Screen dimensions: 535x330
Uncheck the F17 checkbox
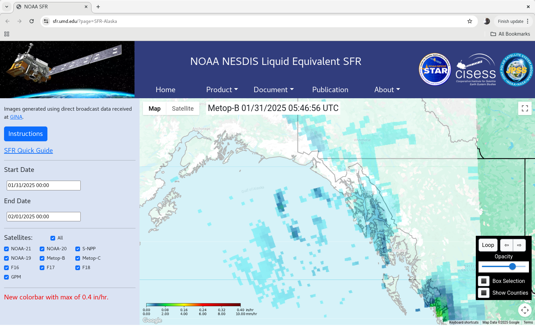tap(42, 268)
